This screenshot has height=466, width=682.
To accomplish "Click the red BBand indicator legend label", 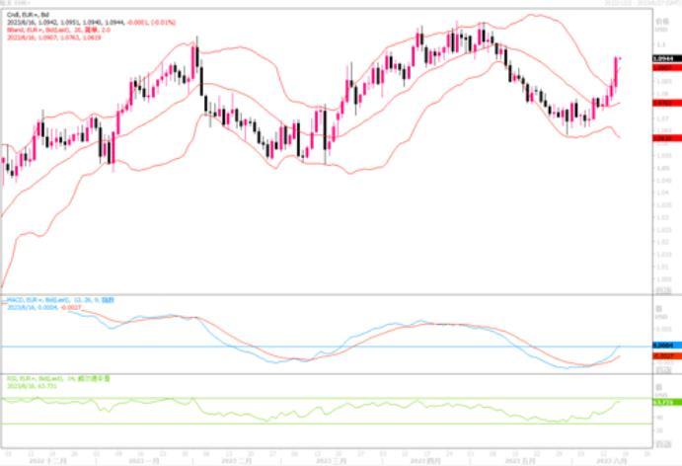I will tap(49, 29).
